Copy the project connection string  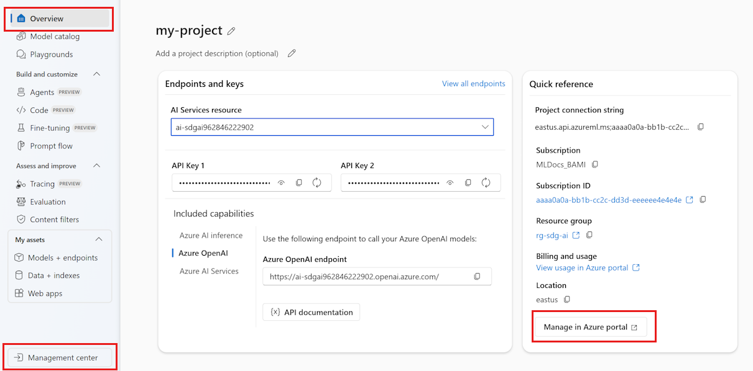[701, 127]
